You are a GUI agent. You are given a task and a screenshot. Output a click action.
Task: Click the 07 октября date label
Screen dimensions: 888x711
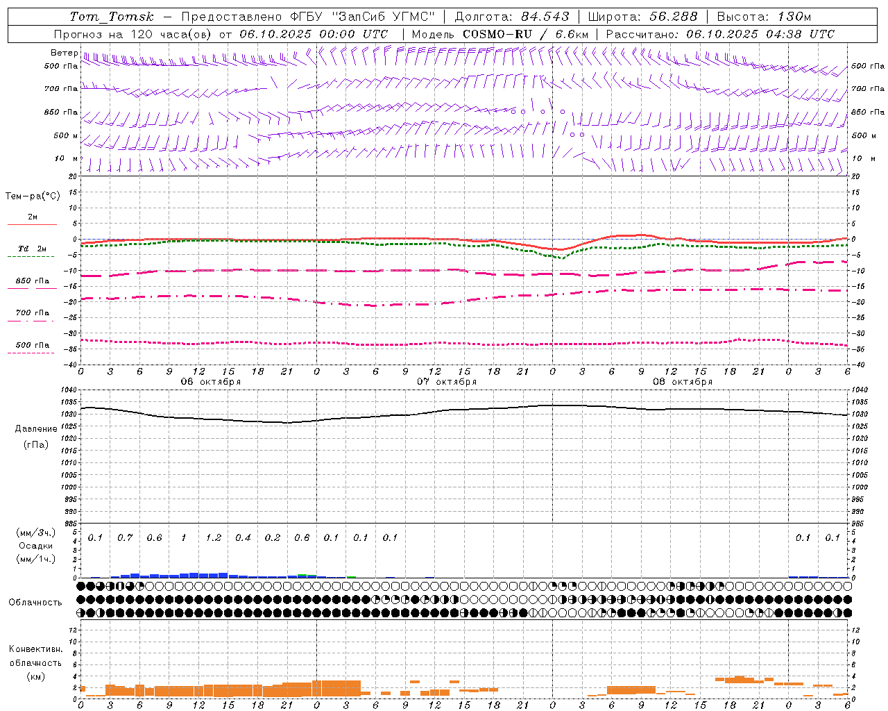(x=447, y=382)
